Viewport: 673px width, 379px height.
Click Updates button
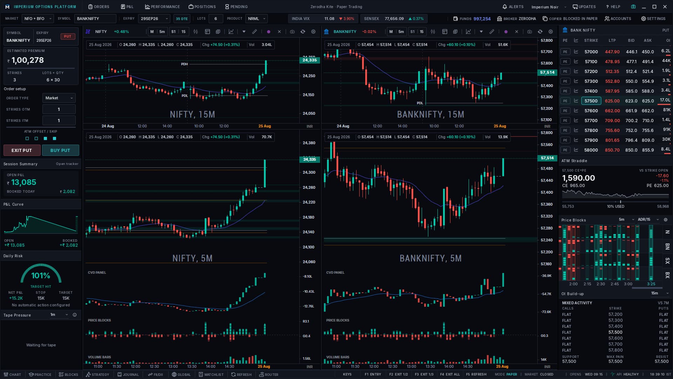coord(584,7)
